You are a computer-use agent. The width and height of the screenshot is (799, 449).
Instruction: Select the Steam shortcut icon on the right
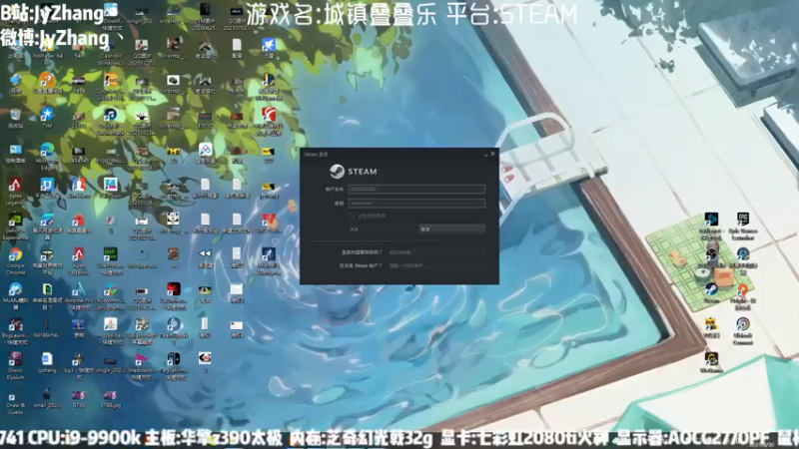[711, 293]
